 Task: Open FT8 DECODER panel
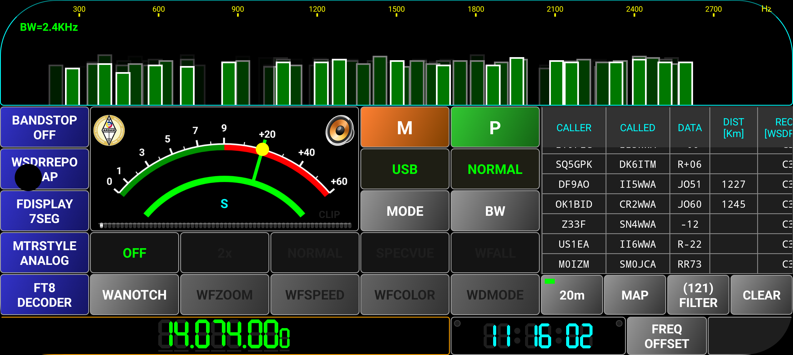45,295
